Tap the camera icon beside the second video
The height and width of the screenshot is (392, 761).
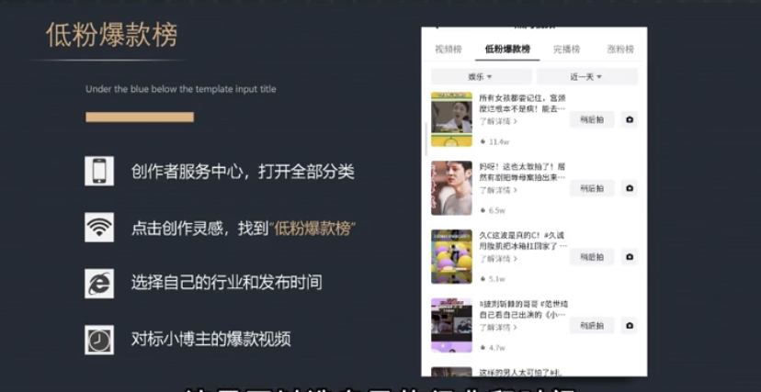pyautogui.click(x=629, y=188)
